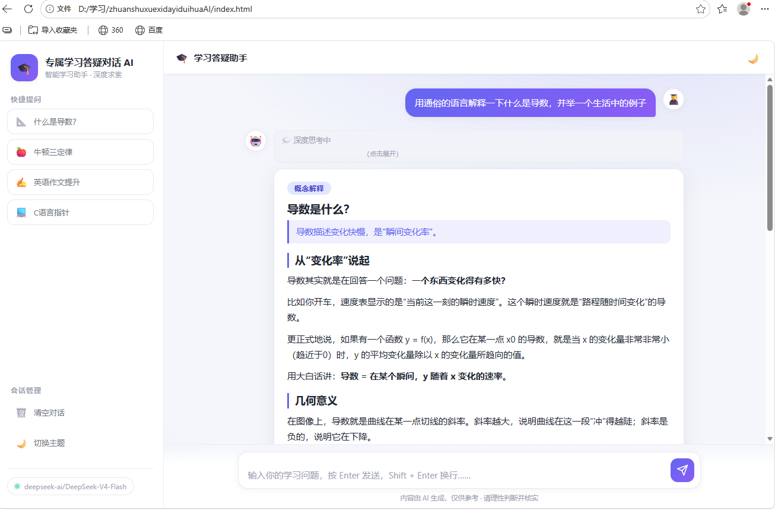This screenshot has width=775, height=510.
Task: Click the laptop icon on C语言指针
Action: click(21, 213)
